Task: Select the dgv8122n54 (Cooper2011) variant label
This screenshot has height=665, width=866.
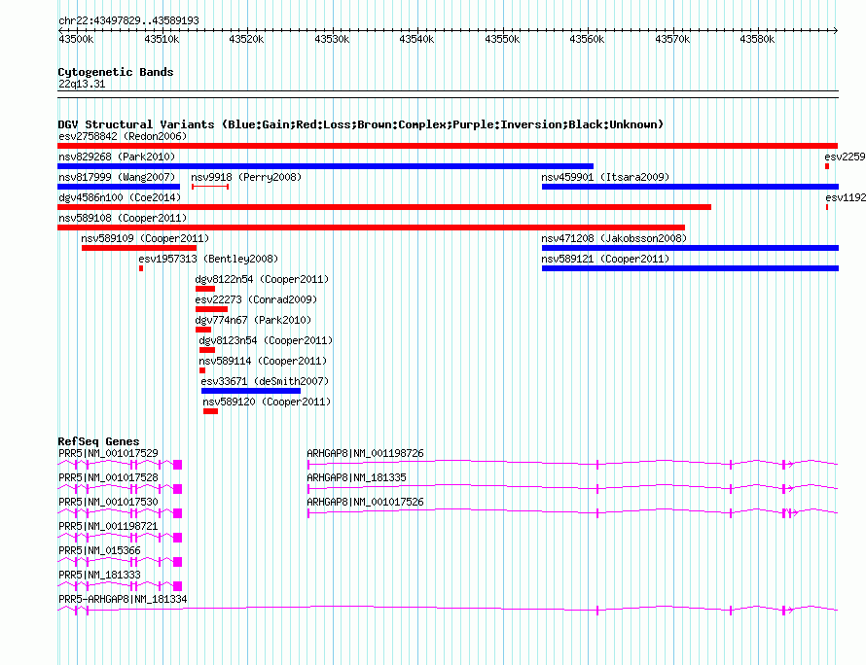Action: click(x=262, y=279)
